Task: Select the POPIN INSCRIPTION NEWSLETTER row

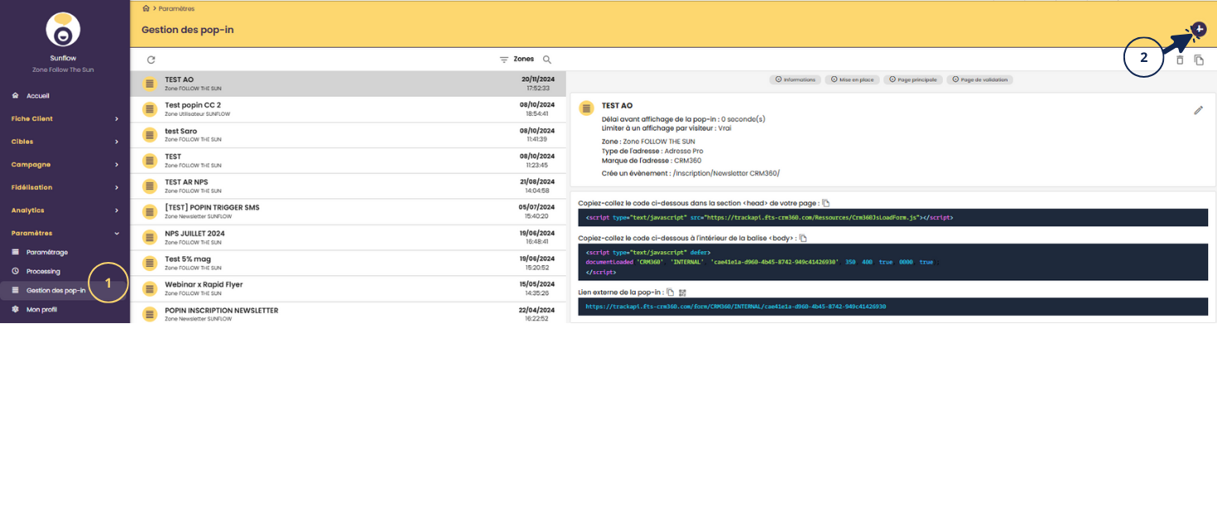Action: point(348,313)
